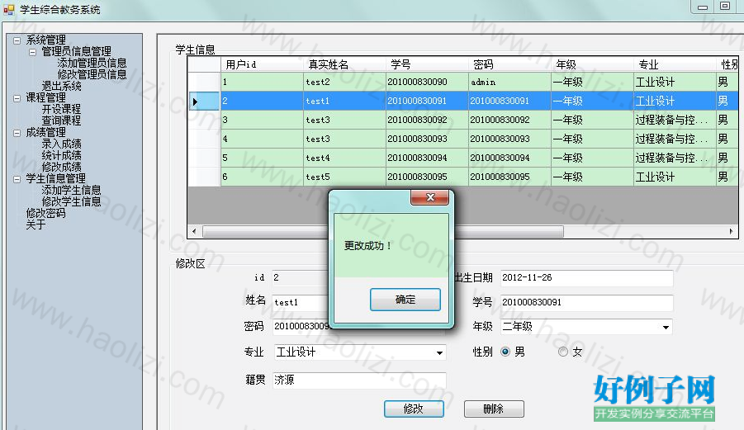Click the row selector arrow for row 2
Image resolution: width=744 pixels, height=430 pixels.
coord(204,101)
